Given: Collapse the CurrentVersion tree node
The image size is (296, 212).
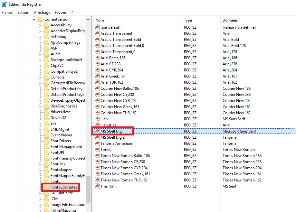Looking at the screenshot, I should click(x=34, y=19).
